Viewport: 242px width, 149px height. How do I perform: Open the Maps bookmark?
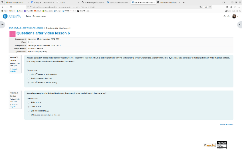(5, 11)
